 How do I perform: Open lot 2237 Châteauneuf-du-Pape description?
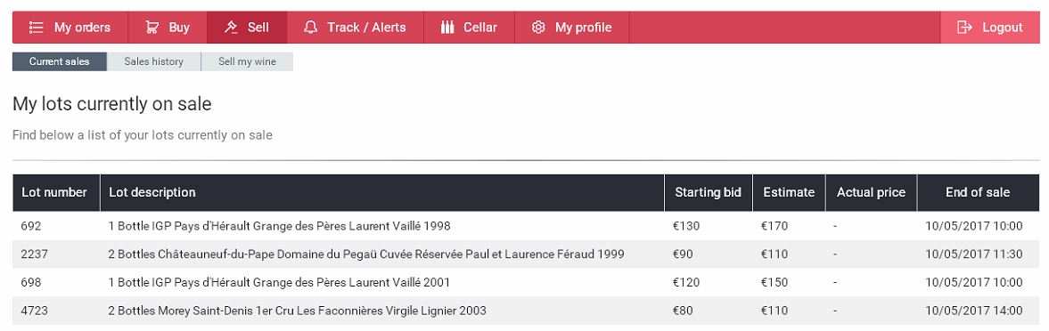click(366, 254)
